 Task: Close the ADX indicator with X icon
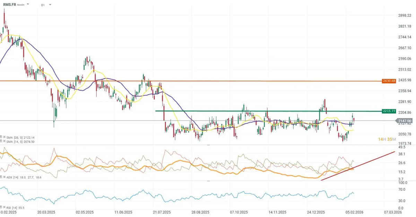point(4,177)
